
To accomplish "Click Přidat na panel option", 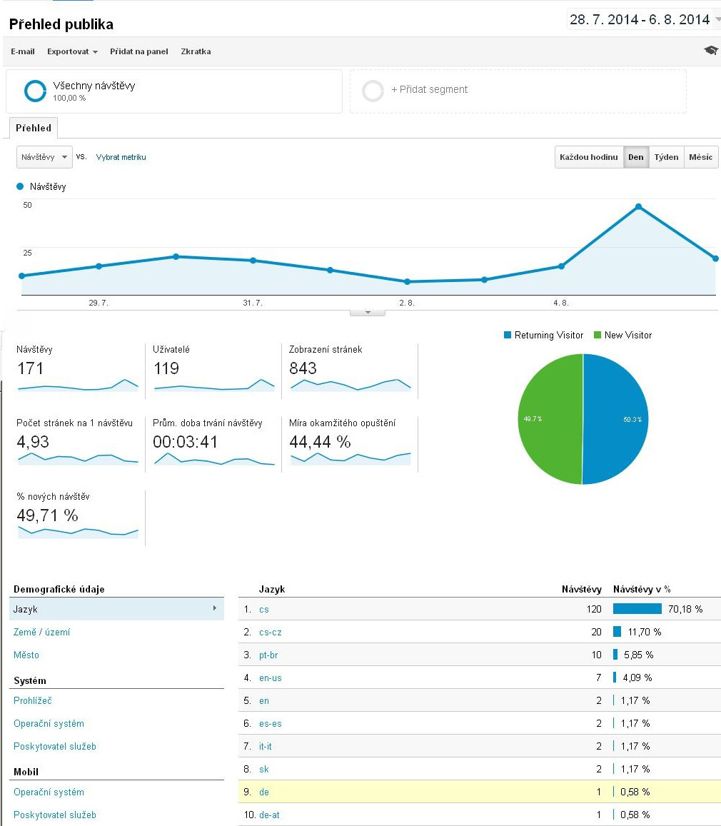I will 139,51.
